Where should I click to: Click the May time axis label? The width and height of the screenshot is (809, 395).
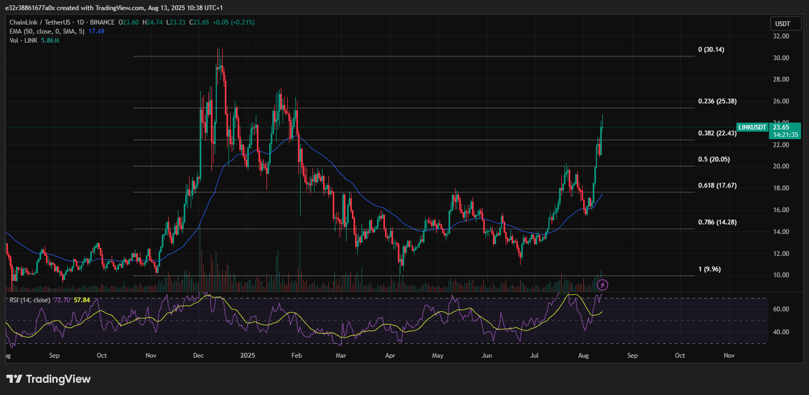pos(438,355)
